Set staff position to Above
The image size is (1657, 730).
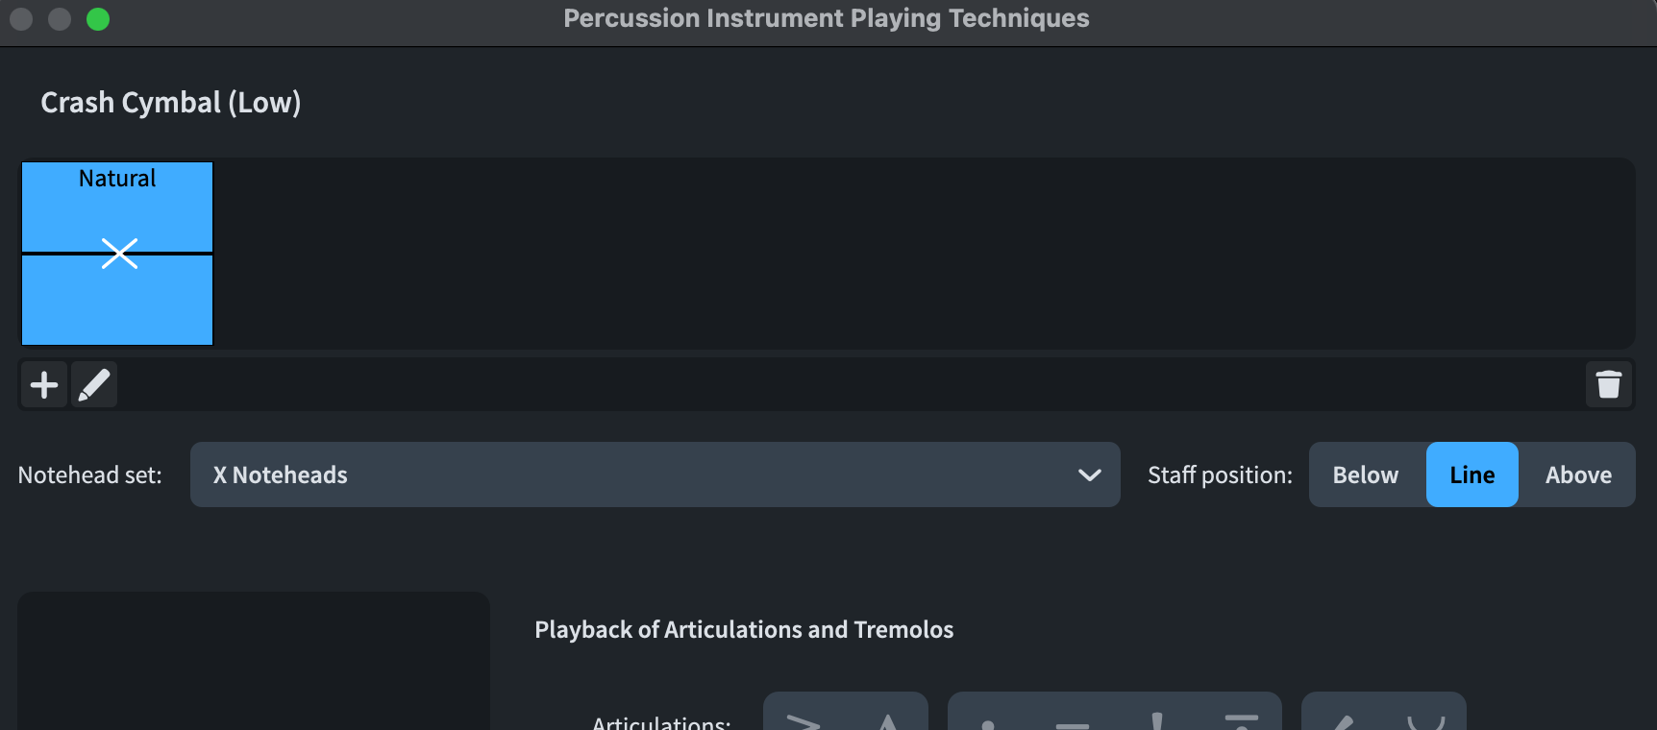(1578, 474)
